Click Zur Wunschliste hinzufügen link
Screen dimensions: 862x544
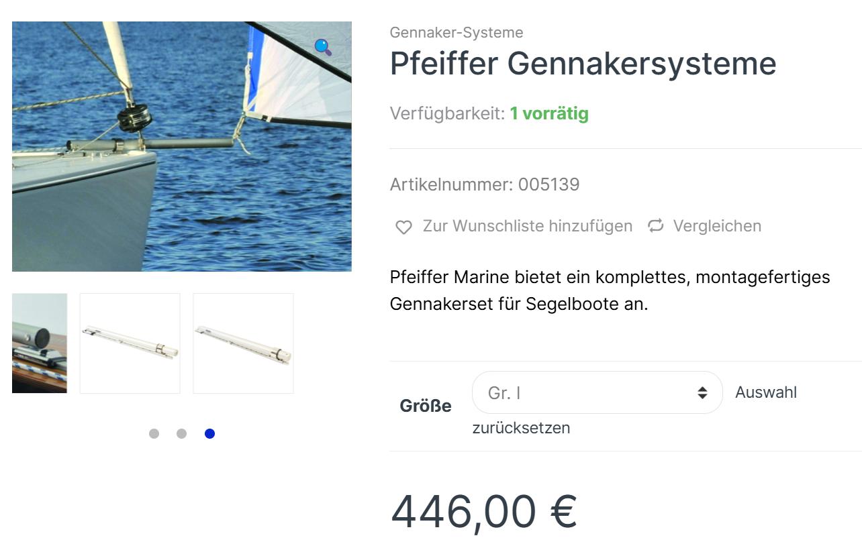click(527, 226)
